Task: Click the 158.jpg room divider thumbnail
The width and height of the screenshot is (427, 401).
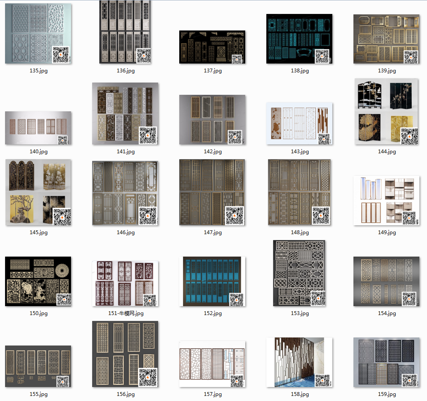Action: pyautogui.click(x=299, y=362)
